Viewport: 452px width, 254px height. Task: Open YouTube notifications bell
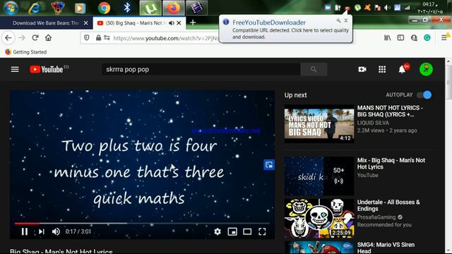click(x=402, y=69)
